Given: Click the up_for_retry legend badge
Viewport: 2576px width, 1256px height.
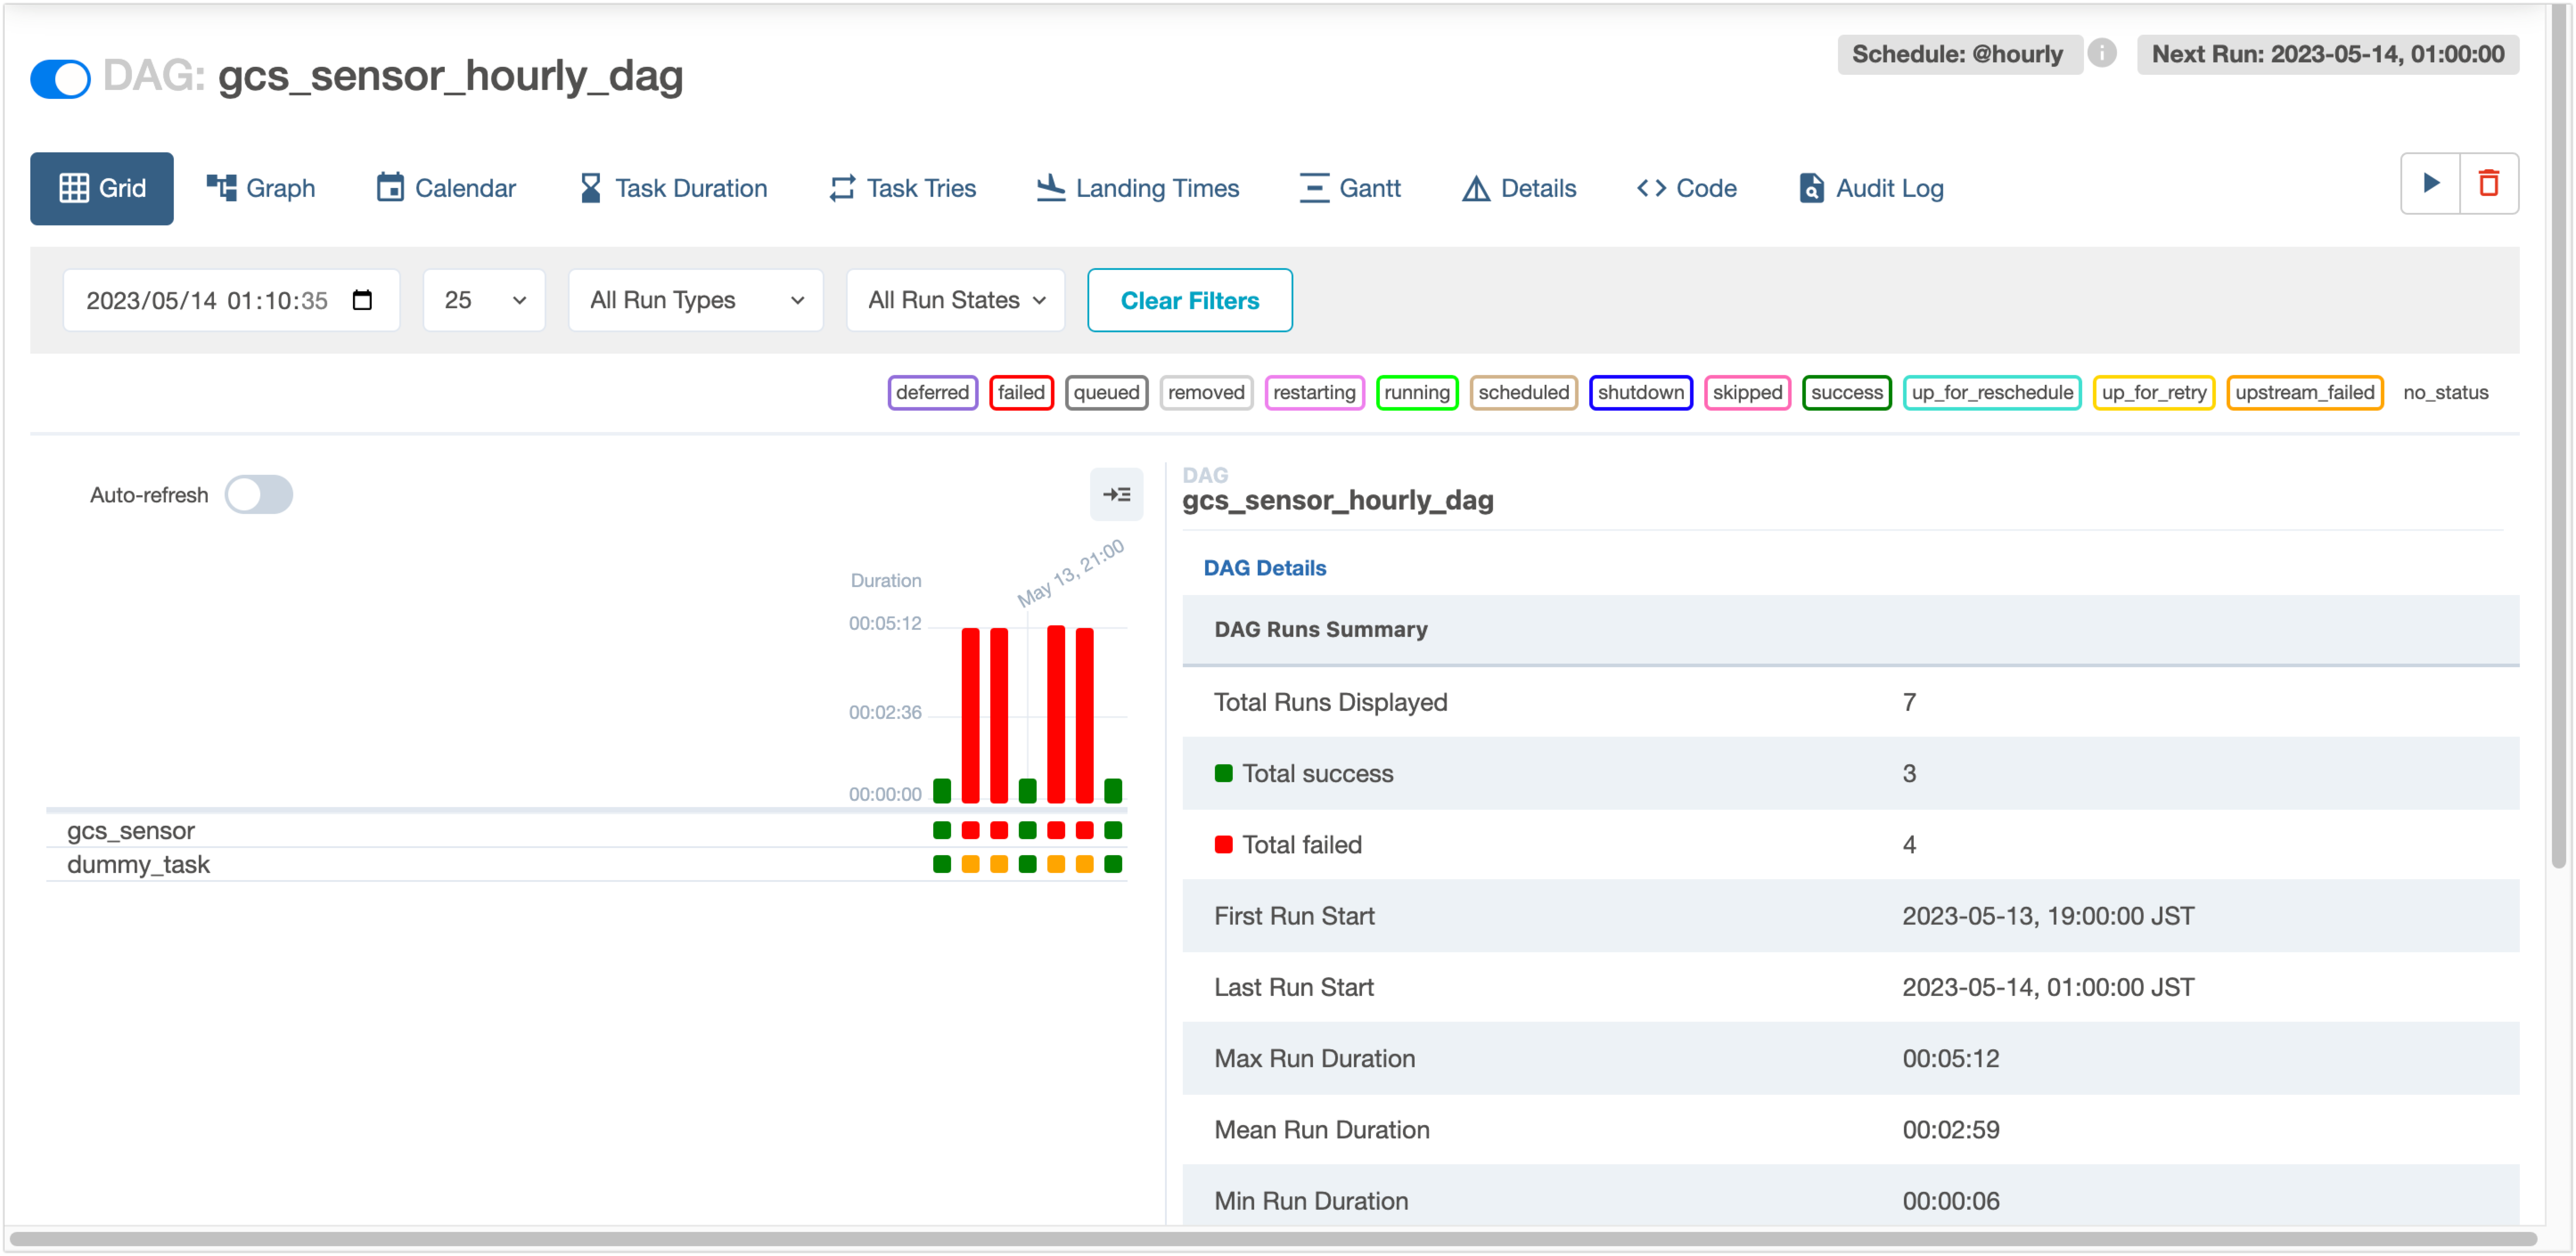Looking at the screenshot, I should tap(2154, 393).
